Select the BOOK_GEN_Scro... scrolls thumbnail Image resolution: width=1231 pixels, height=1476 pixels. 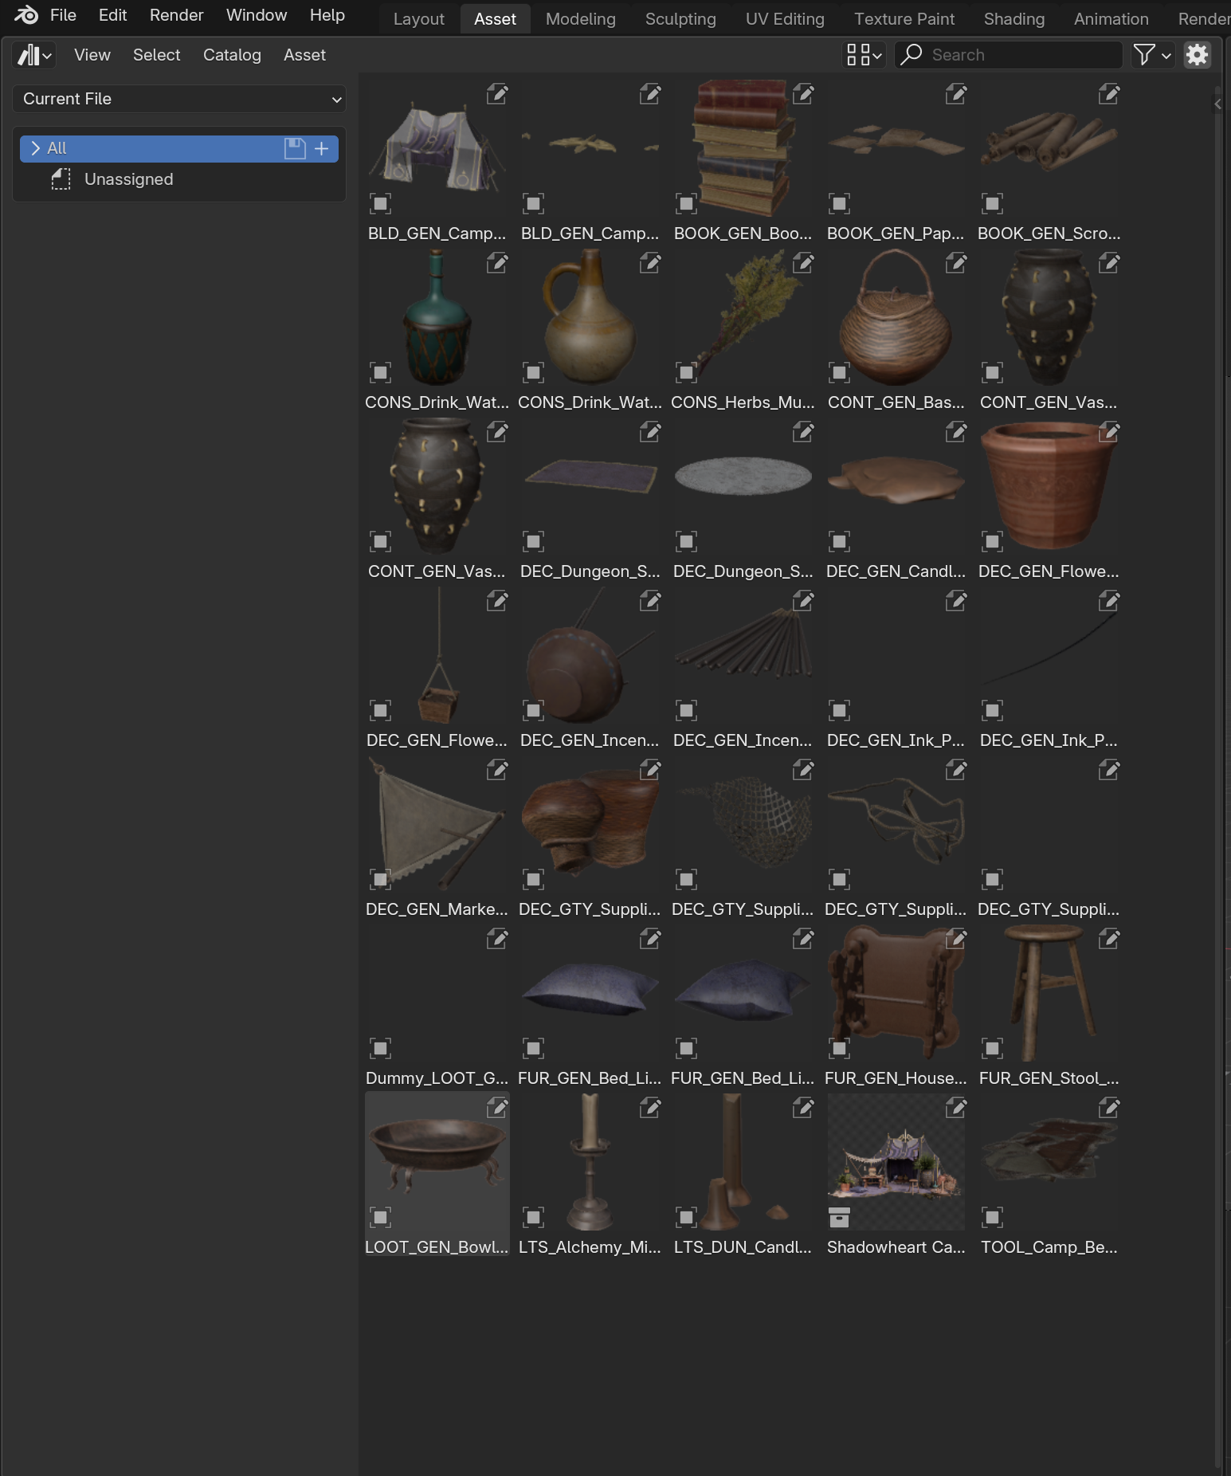(1049, 148)
